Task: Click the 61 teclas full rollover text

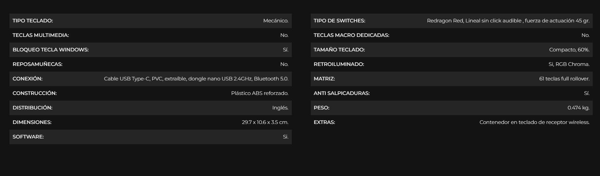Action: tap(564, 79)
